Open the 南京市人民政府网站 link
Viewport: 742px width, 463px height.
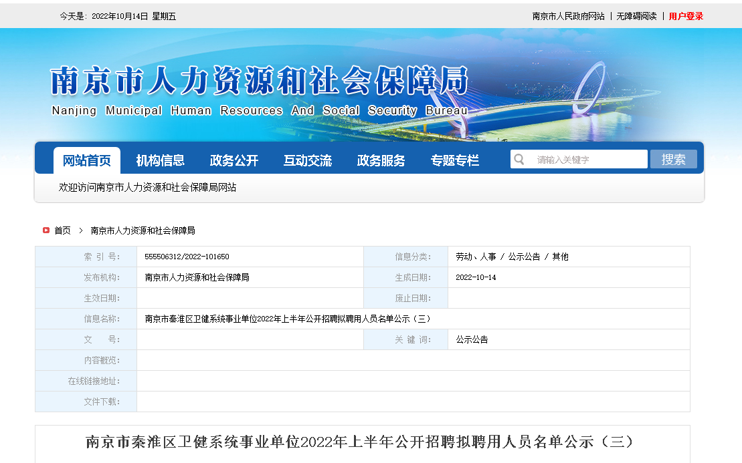568,16
